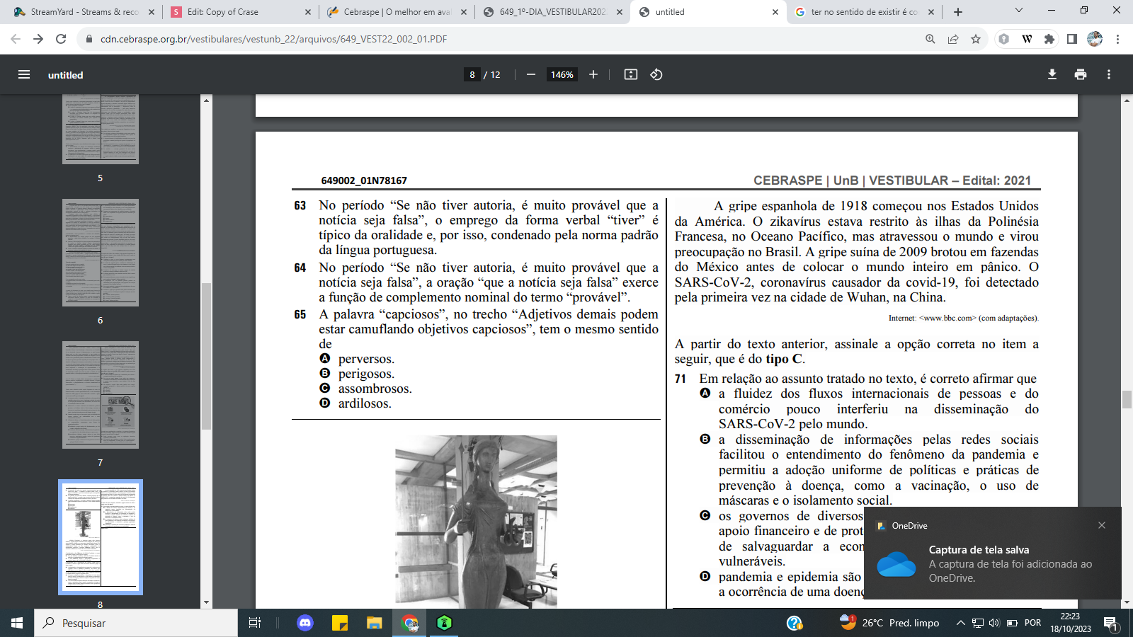1133x637 pixels.
Task: Switch to the Google search tab
Action: click(x=864, y=12)
